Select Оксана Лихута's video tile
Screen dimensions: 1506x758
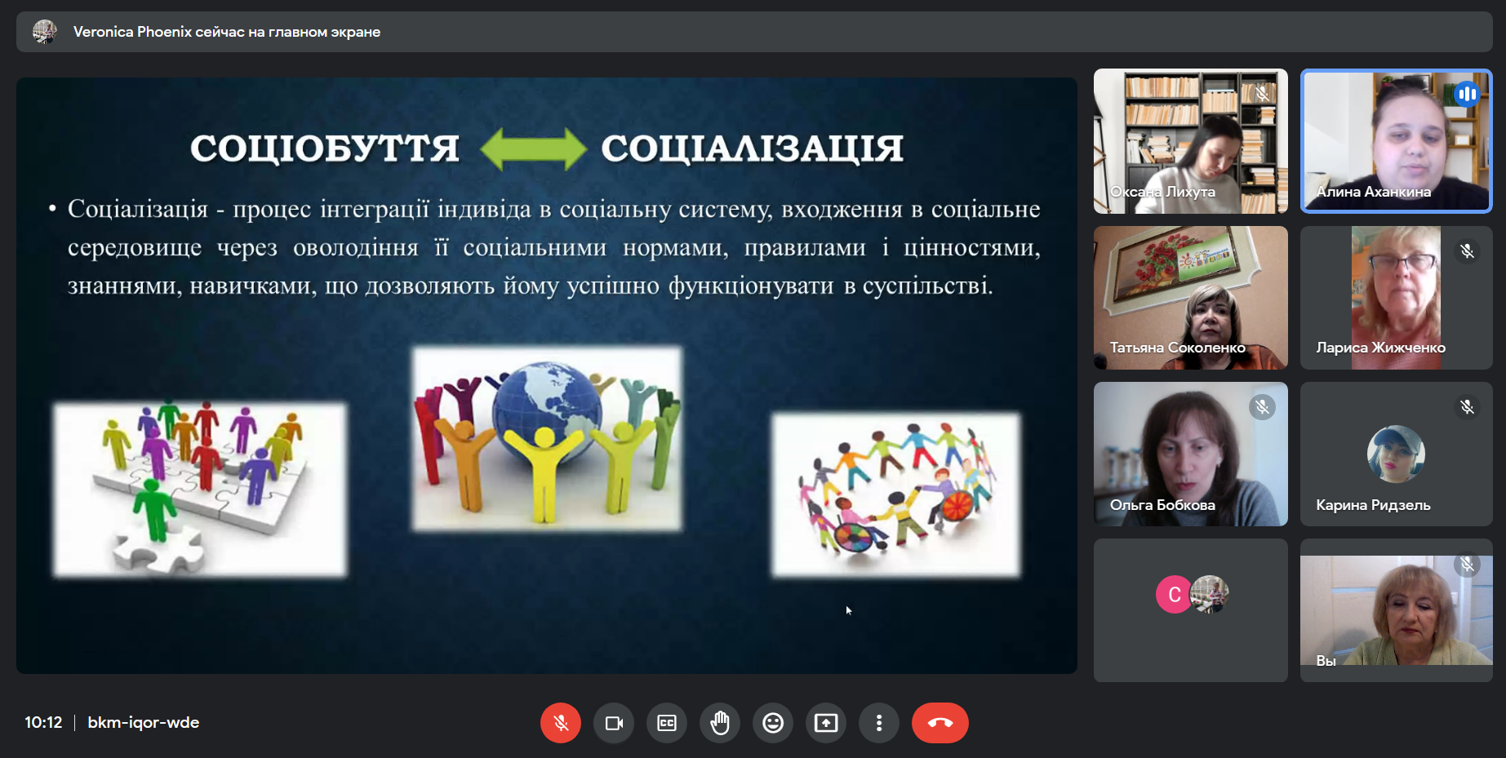(x=1190, y=140)
